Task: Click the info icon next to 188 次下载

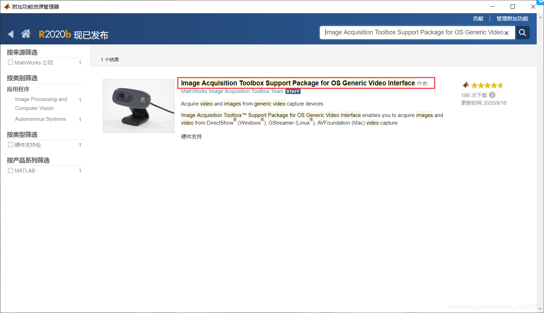Action: pyautogui.click(x=492, y=95)
